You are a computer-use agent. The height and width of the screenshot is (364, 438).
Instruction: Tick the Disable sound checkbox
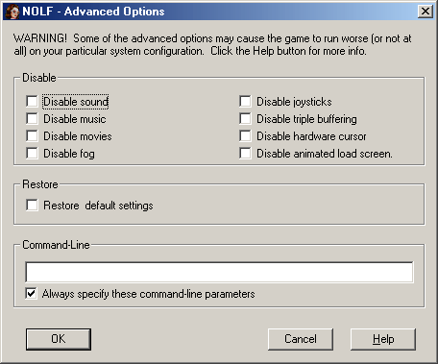click(32, 102)
